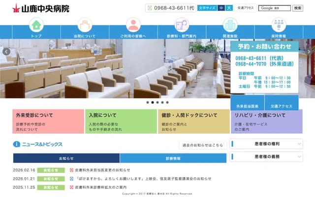Click the 診療科・部門案内 icon
The image size is (315, 197).
[182, 25]
